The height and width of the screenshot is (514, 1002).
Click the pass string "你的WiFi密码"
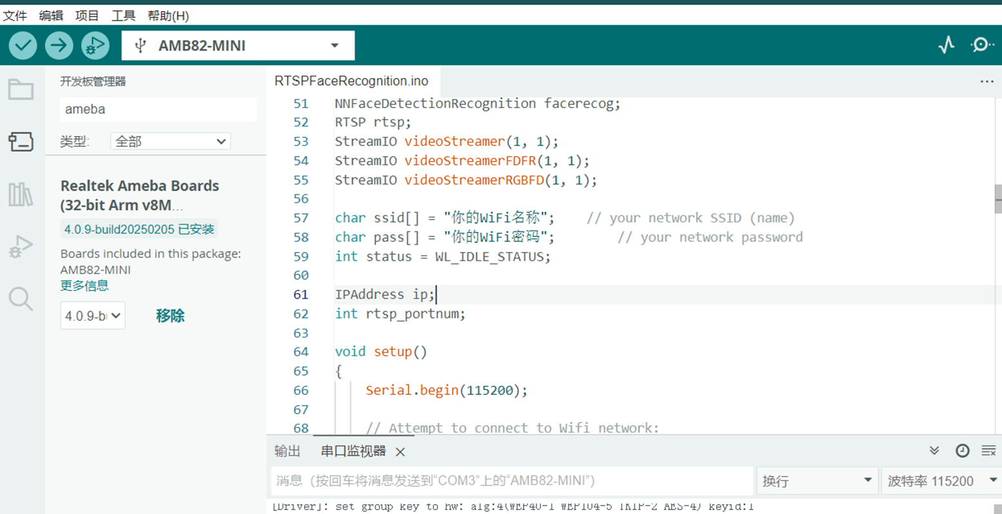click(x=495, y=237)
